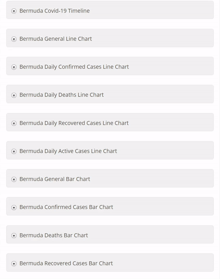Open the Bermuda General Line Chart heading
This screenshot has height=279, width=220.
coord(55,39)
